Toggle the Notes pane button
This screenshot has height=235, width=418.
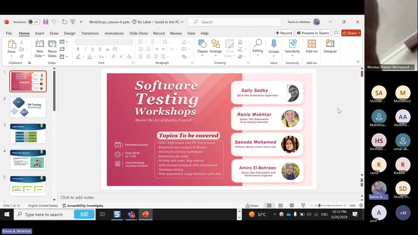pyautogui.click(x=252, y=206)
